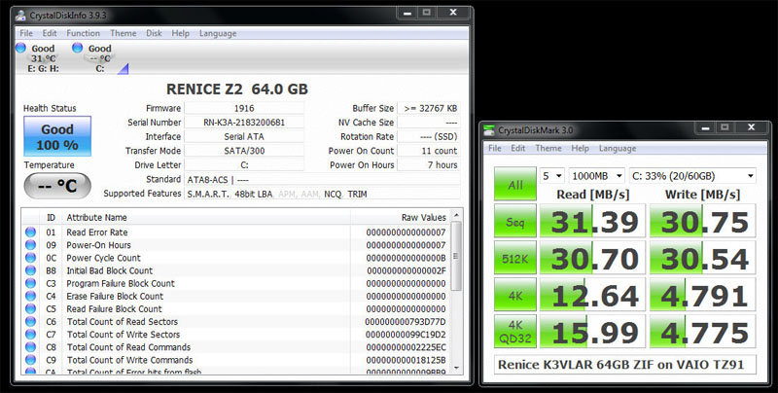
Task: Click Seq read result 31.39
Action: pyautogui.click(x=593, y=221)
